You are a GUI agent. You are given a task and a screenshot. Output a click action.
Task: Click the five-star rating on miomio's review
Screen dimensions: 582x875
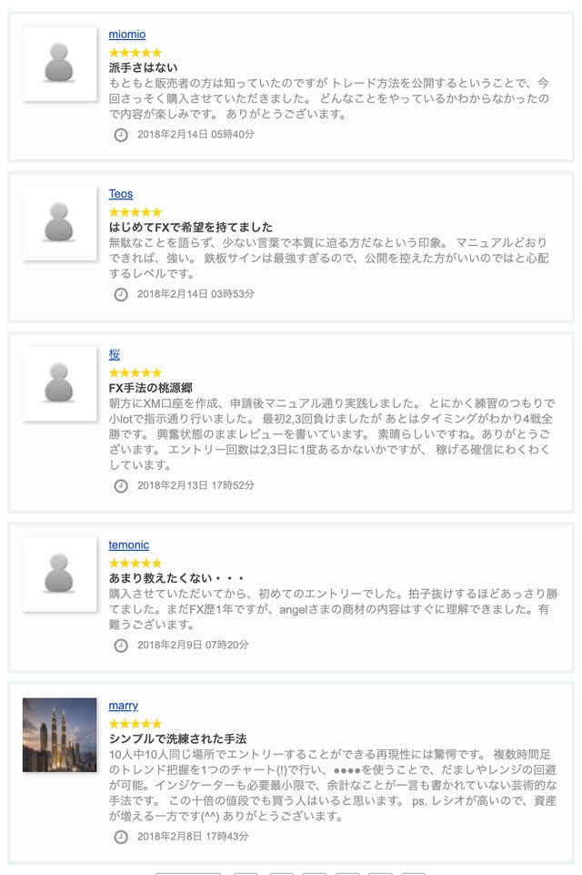[135, 52]
